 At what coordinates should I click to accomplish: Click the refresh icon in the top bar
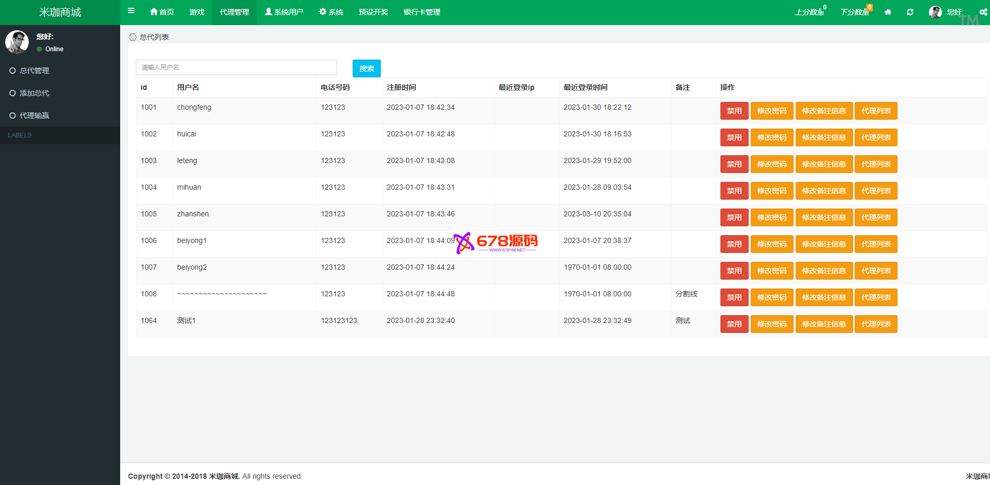[910, 12]
